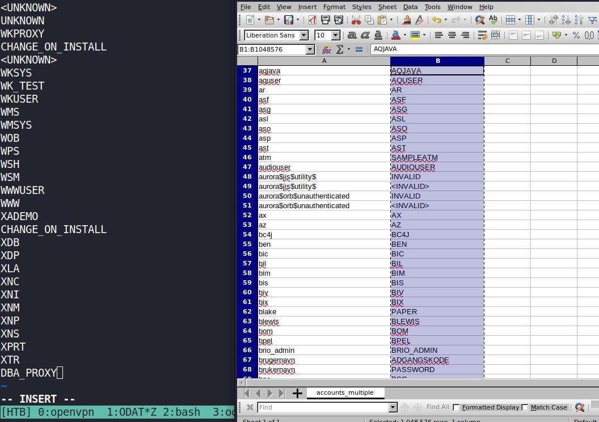Select row 46 header
This screenshot has height=422, width=599.
click(247, 157)
